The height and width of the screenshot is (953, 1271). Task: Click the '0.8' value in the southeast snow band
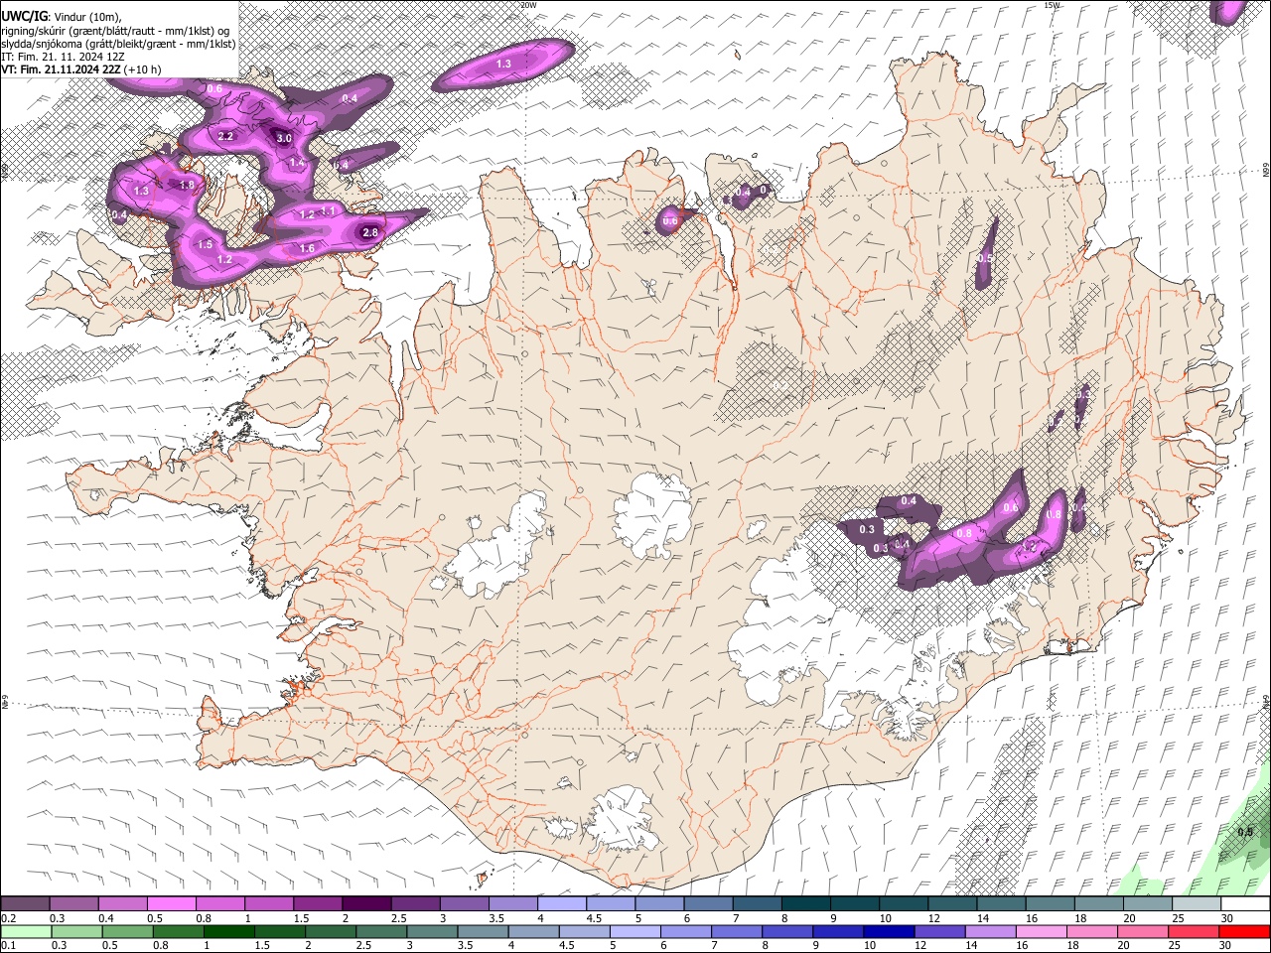tap(963, 533)
